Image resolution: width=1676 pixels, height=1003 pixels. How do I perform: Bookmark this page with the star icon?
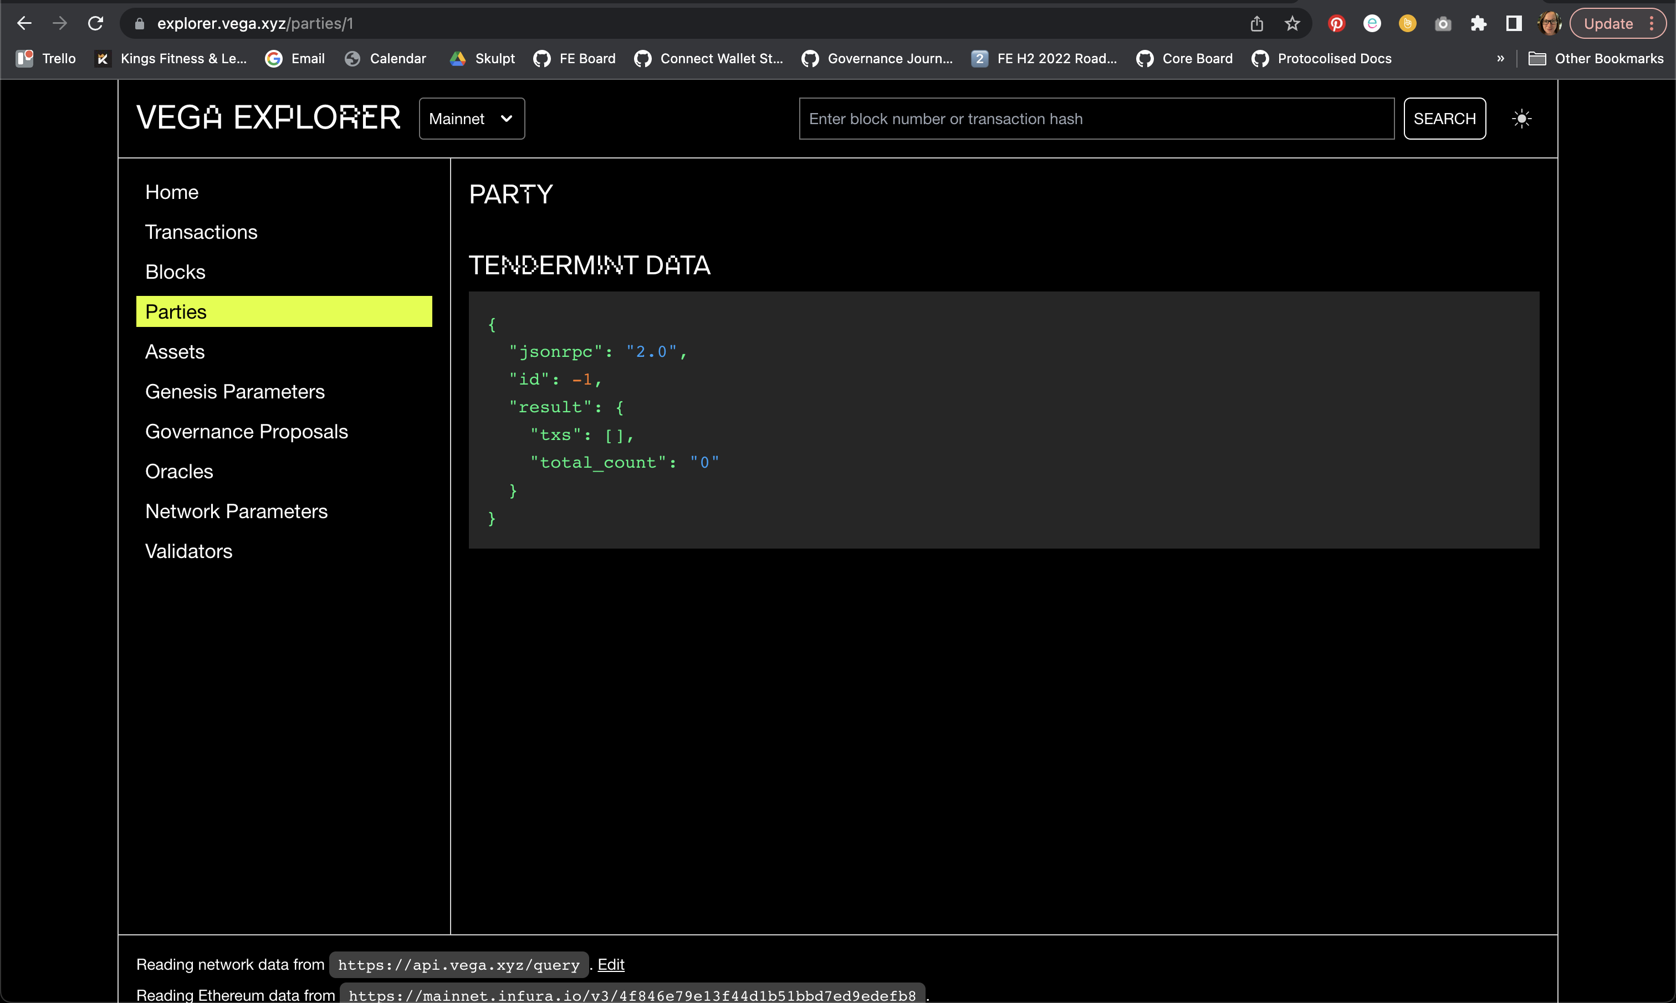[1292, 23]
